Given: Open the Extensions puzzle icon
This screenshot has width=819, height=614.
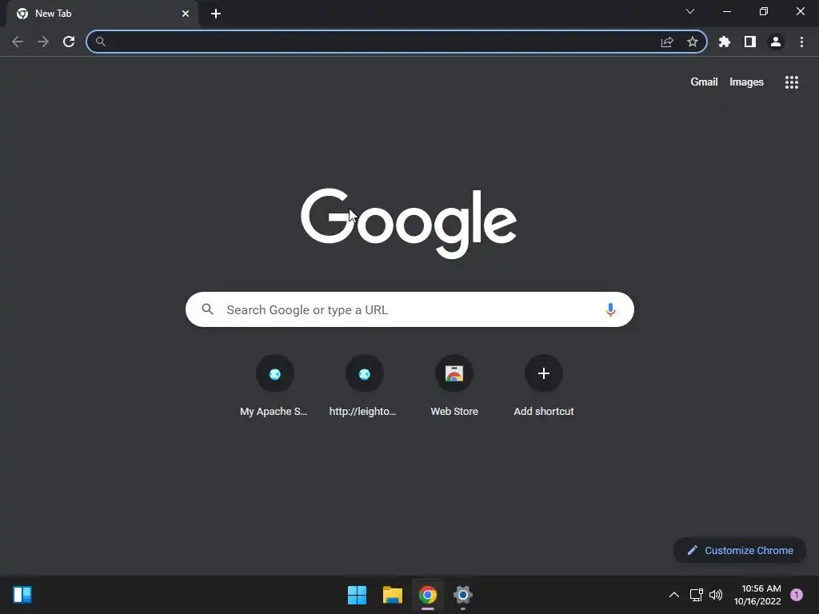Looking at the screenshot, I should (725, 42).
